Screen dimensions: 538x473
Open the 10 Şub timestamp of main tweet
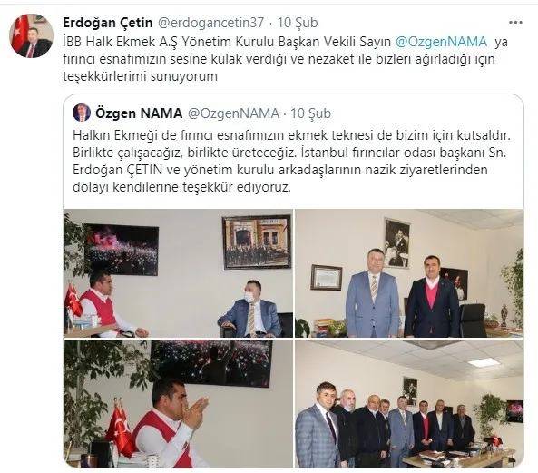[298, 23]
